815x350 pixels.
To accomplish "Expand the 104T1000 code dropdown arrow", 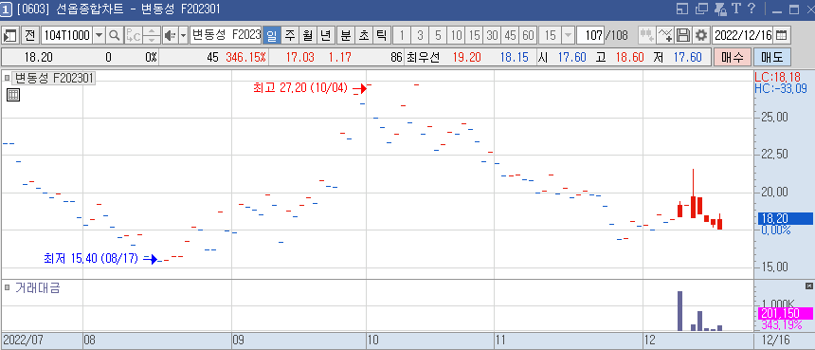I will pyautogui.click(x=99, y=35).
